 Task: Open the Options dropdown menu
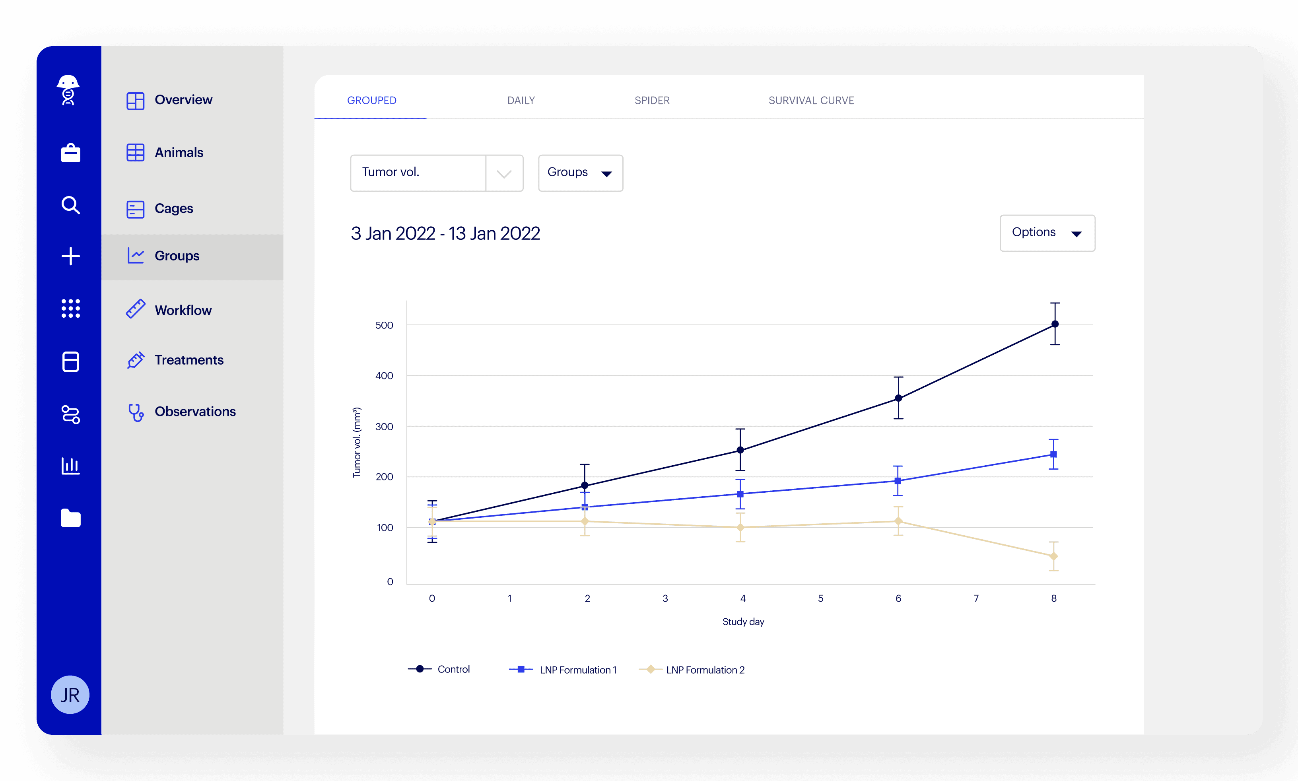point(1047,233)
